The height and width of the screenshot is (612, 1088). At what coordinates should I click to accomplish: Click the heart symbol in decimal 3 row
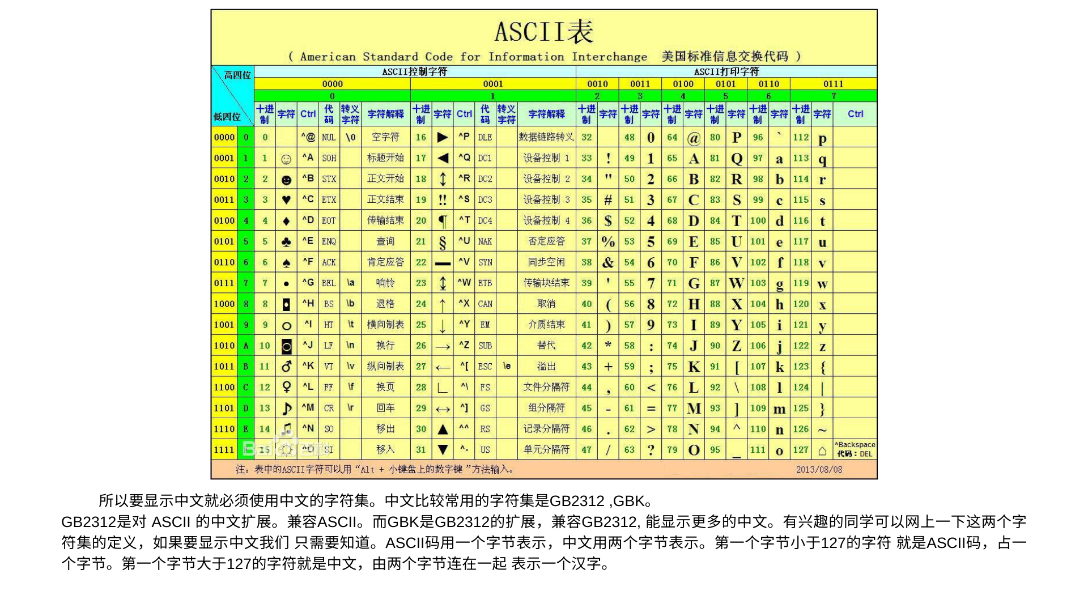coord(286,200)
